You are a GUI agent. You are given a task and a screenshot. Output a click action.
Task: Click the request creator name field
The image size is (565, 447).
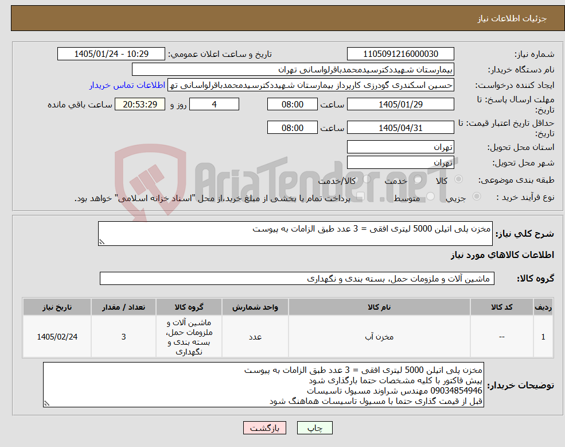point(310,85)
